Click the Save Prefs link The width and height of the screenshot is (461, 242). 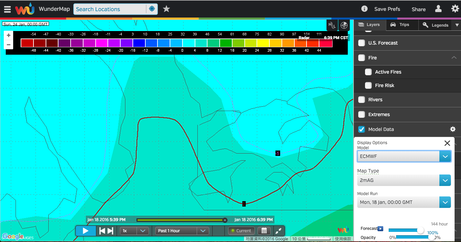click(387, 9)
